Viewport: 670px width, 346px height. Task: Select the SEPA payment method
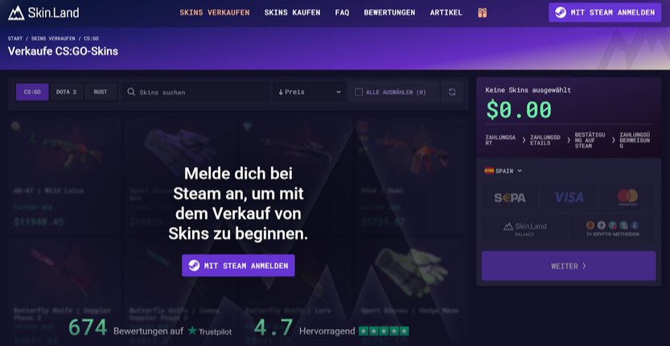(510, 198)
